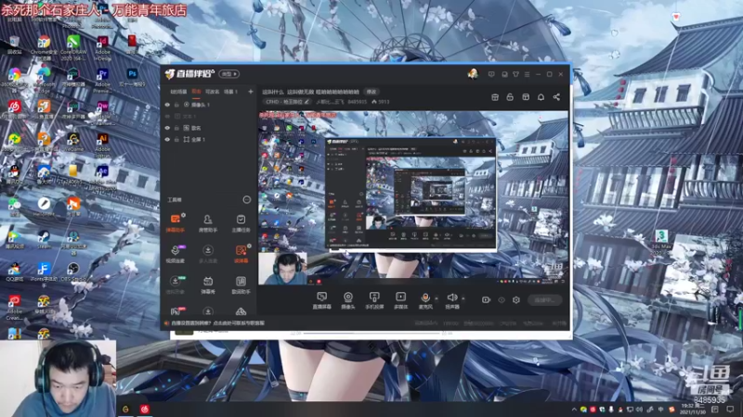Collapse the 工具箱 toolbox panel
Viewport: 743px width, 417px height.
246,199
